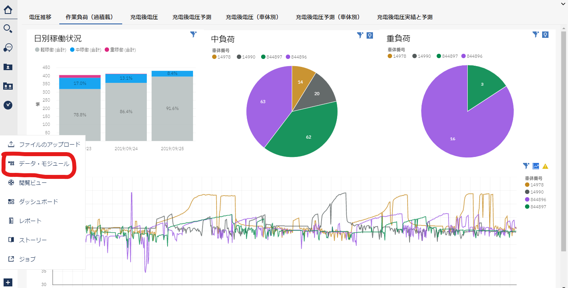Click the pink 重稼働 segment on first bar

coord(80,76)
